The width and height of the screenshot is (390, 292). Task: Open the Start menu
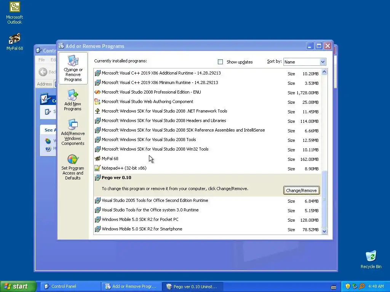18,286
